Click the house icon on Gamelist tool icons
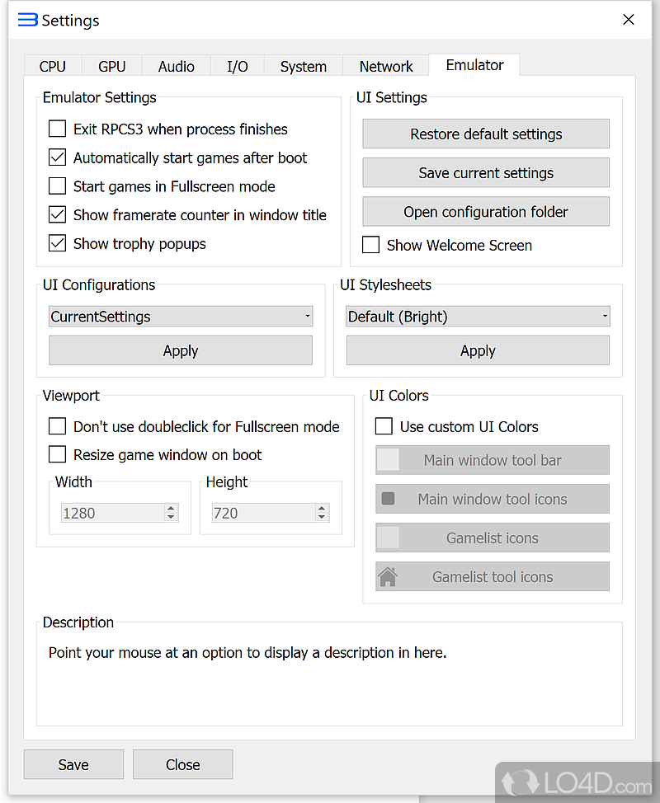 point(388,576)
